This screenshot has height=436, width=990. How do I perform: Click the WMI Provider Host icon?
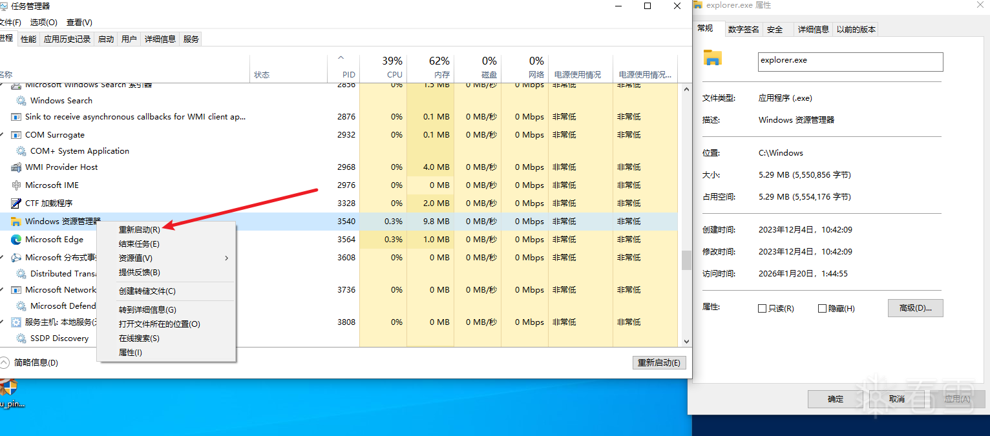point(16,167)
